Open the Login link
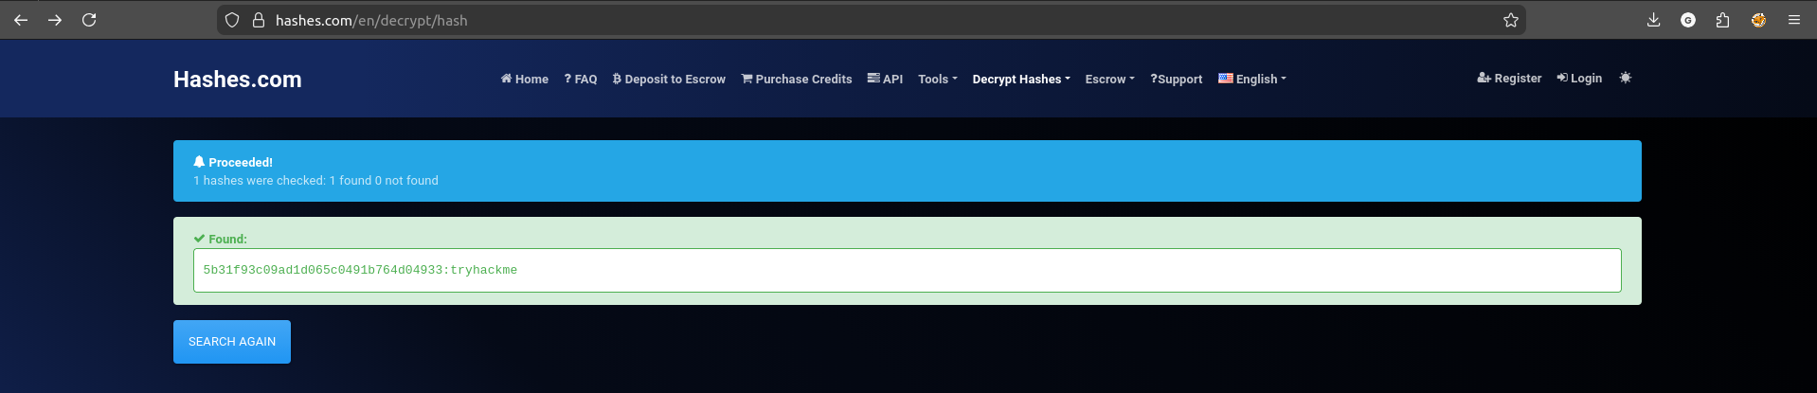 coord(1579,79)
